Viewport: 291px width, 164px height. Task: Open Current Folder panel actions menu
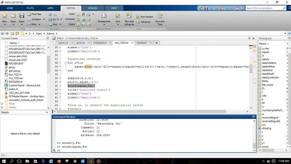(x=48, y=38)
